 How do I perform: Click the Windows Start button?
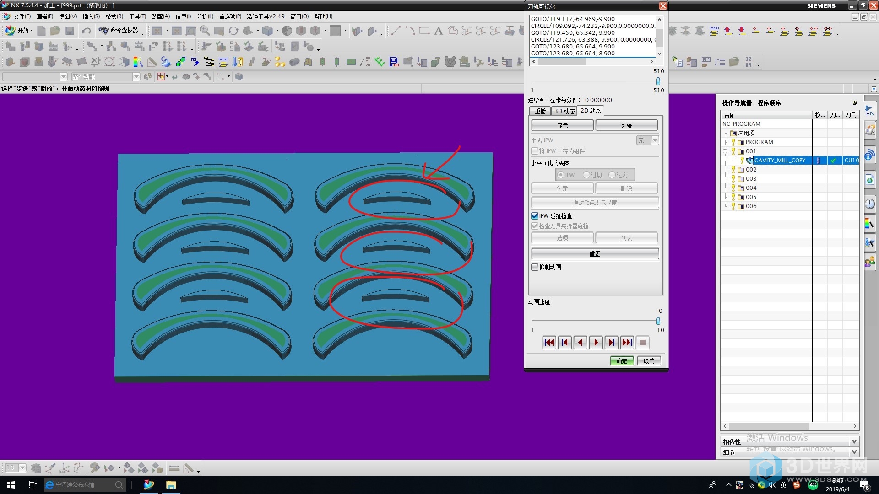(11, 485)
